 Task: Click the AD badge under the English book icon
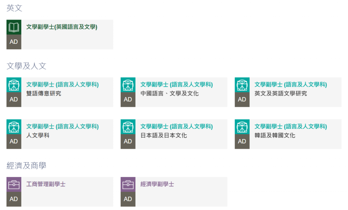(14, 42)
